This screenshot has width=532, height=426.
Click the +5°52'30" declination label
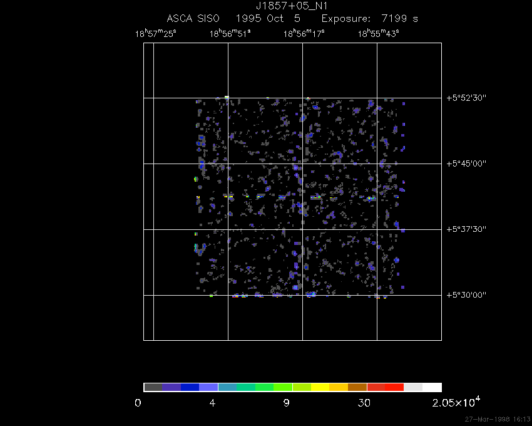click(x=466, y=98)
